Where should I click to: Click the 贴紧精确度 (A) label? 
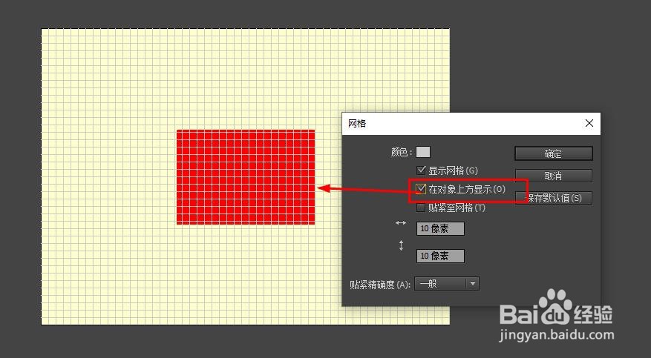coord(380,285)
